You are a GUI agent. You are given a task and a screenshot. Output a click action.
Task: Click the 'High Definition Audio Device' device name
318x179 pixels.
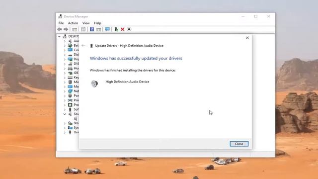click(x=127, y=82)
